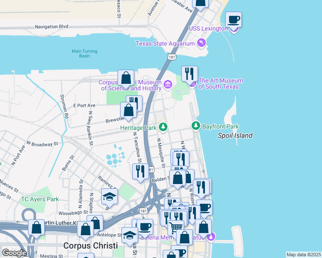
Task: Select the W Broadway St label
Action: click(43, 144)
